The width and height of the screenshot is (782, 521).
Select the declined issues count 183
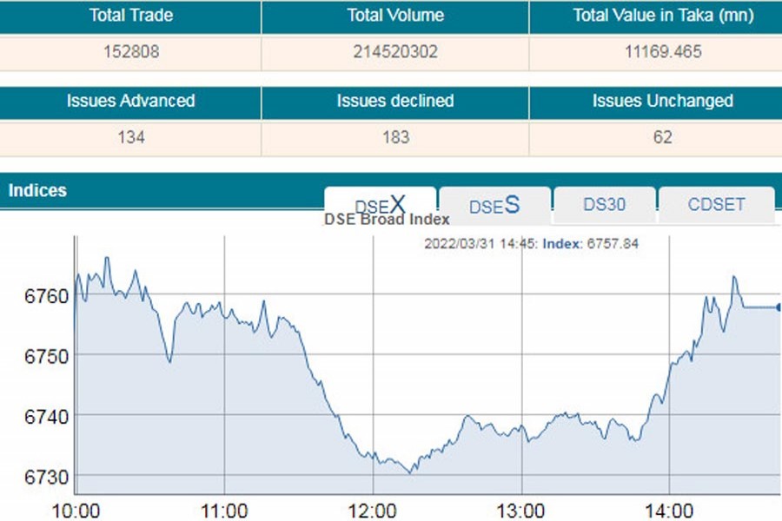[395, 137]
